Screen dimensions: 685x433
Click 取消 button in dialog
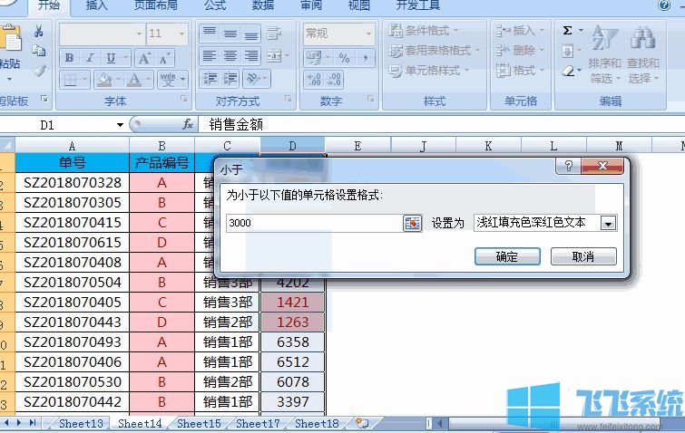(x=583, y=256)
